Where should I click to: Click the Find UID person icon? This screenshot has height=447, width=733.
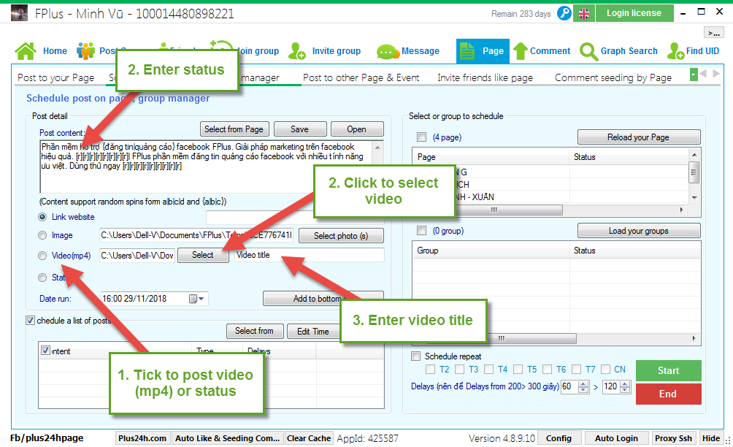(x=675, y=51)
